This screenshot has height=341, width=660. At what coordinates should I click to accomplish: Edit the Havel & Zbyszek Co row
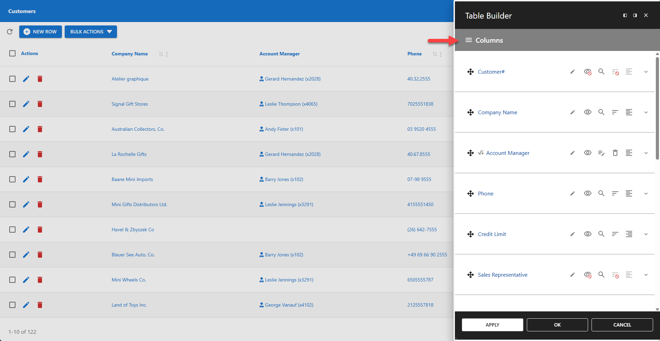(x=26, y=230)
